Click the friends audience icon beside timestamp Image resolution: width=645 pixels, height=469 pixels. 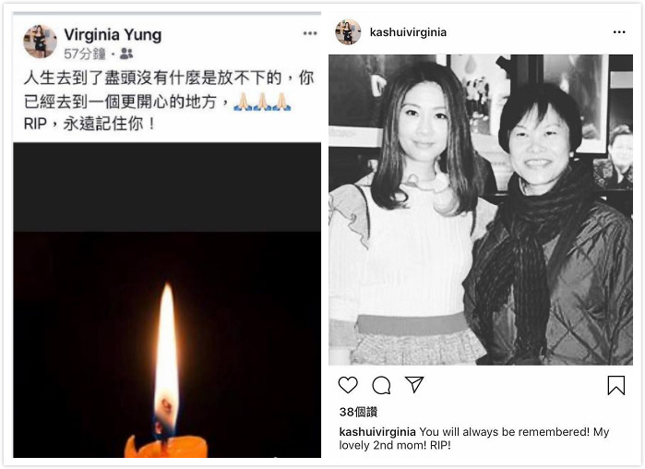coord(126,54)
